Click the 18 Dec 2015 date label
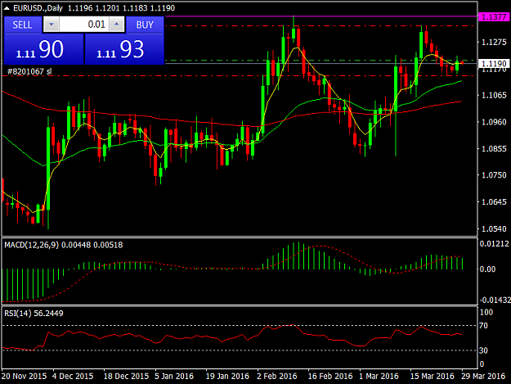Viewport: 511px width, 384px height. (126, 376)
